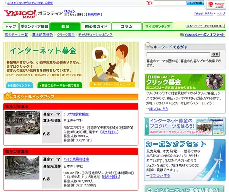This screenshot has width=229, height=192.
Task: Click the red Y! icon beside the web search box
Action: (149, 3)
